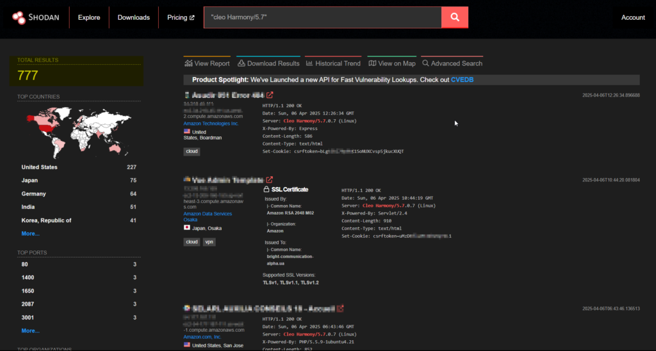Open the Admin Template result title
This screenshot has width=656, height=351.
228,180
